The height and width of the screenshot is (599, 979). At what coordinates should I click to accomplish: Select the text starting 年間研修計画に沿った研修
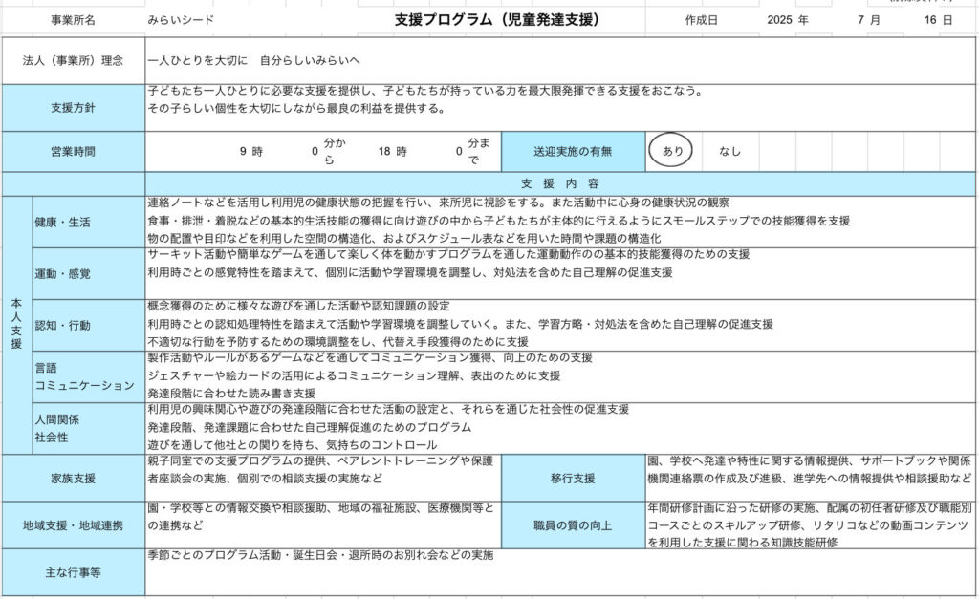coord(809,525)
